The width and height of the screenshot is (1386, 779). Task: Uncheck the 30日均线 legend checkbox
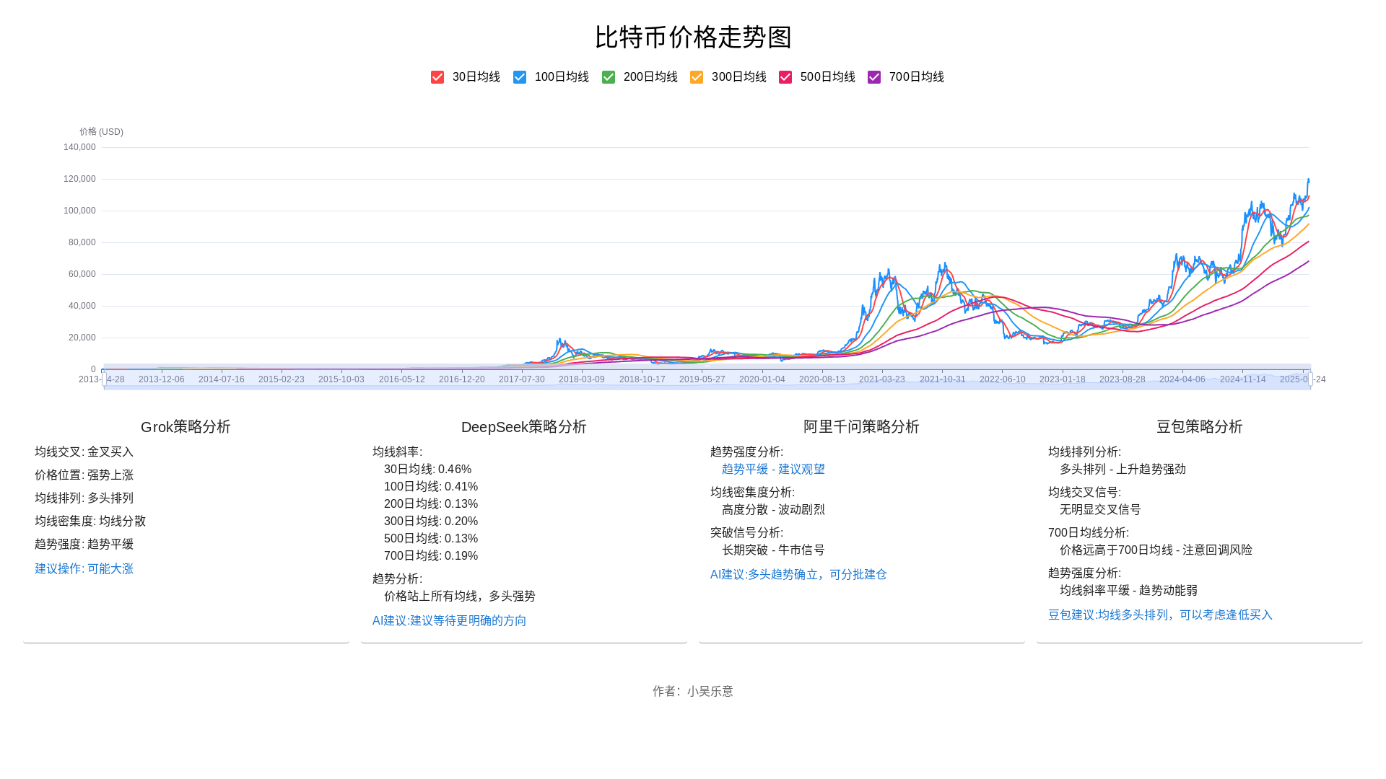tap(437, 77)
